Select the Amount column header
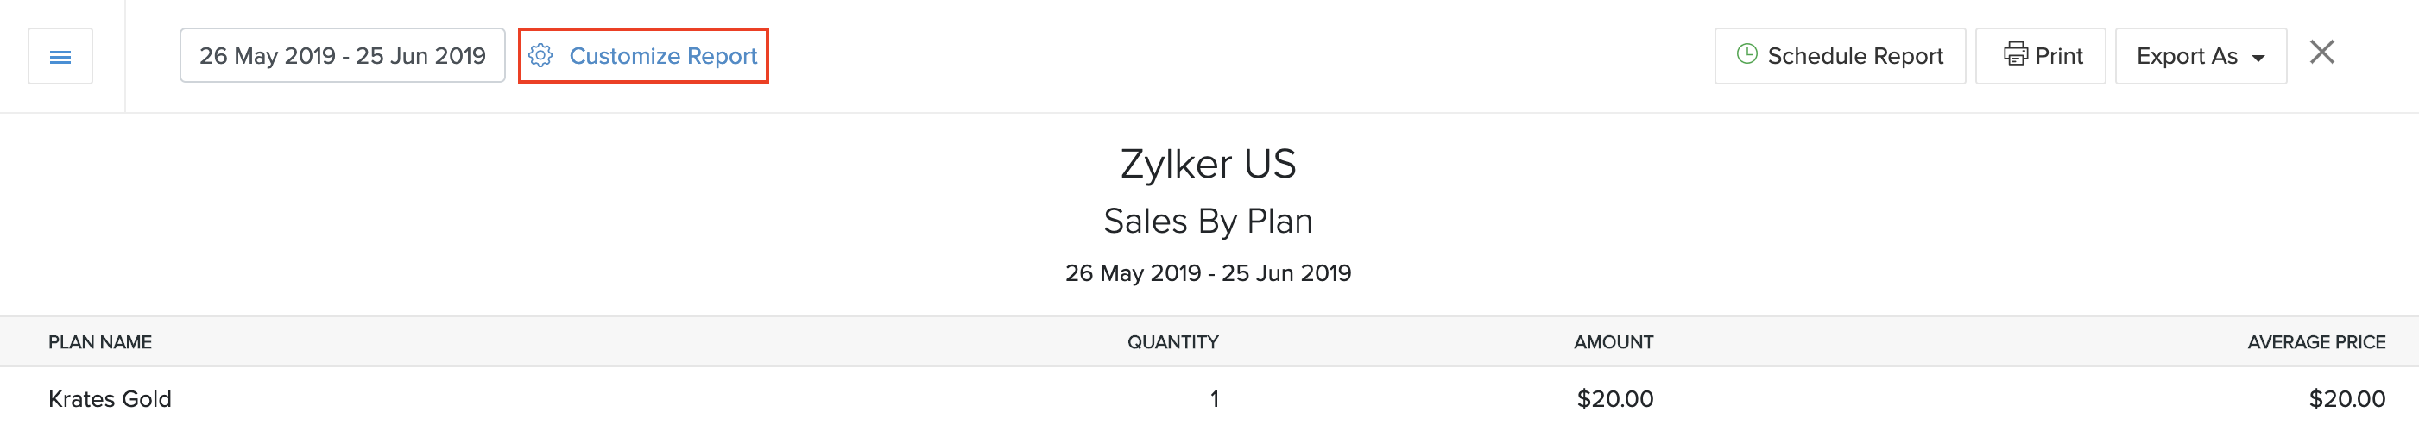The image size is (2419, 431). [x=1614, y=342]
